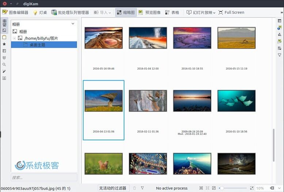Image resolution: width=284 pixels, height=192 pixels.
Task: Select the squirrels thumbnail dated 2016-02-11
Action: pos(148,101)
